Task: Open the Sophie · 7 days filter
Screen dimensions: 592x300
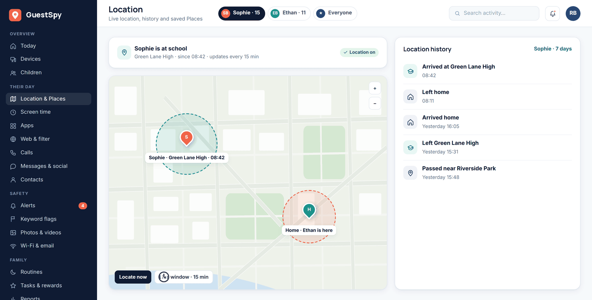Action: [x=553, y=49]
